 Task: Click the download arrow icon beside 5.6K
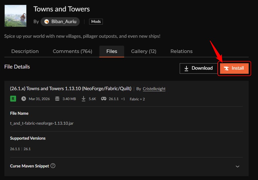tap(84, 99)
